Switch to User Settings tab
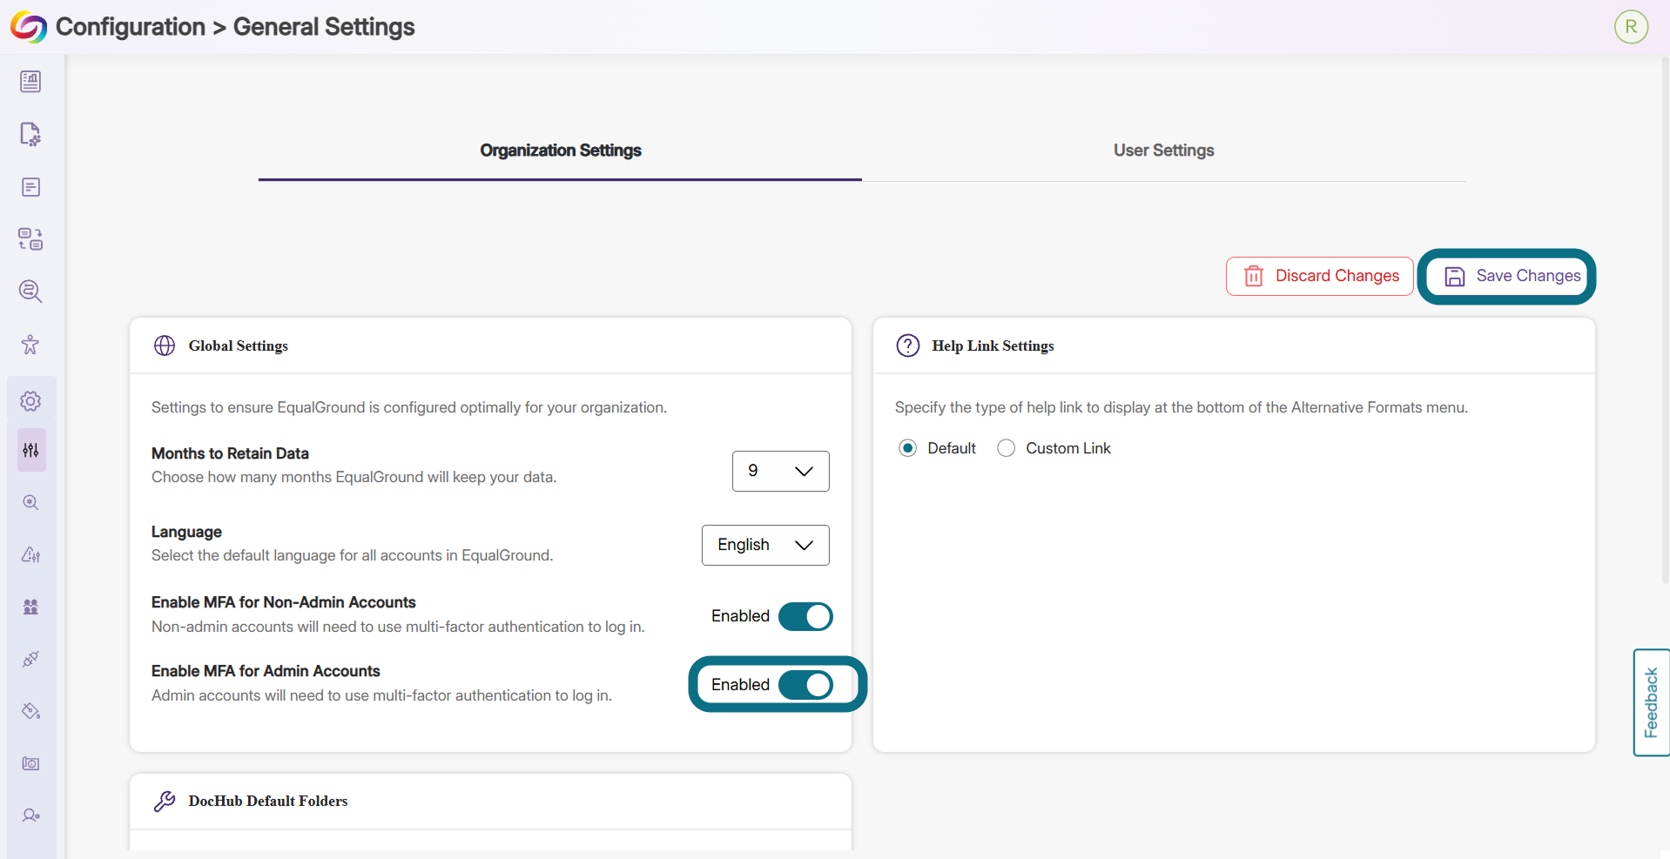The height and width of the screenshot is (859, 1670). pyautogui.click(x=1163, y=151)
